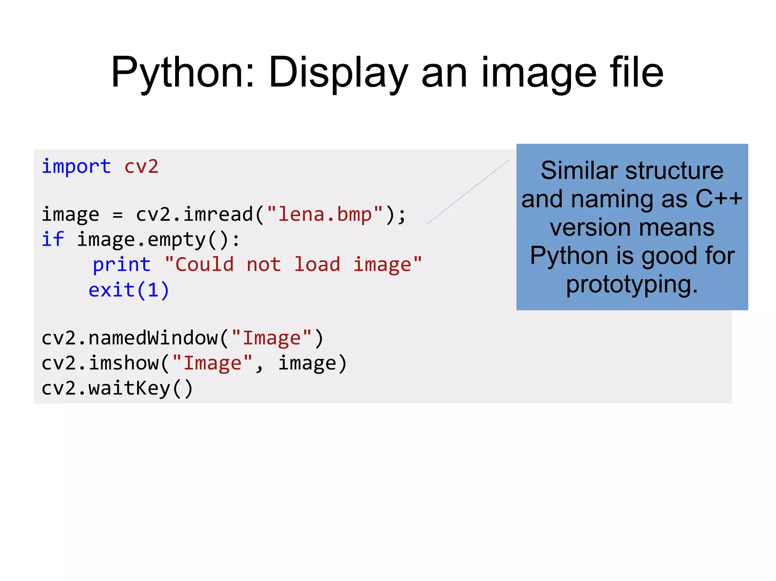This screenshot has width=776, height=581.
Task: Click the 'import cv2' code line
Action: coord(100,167)
